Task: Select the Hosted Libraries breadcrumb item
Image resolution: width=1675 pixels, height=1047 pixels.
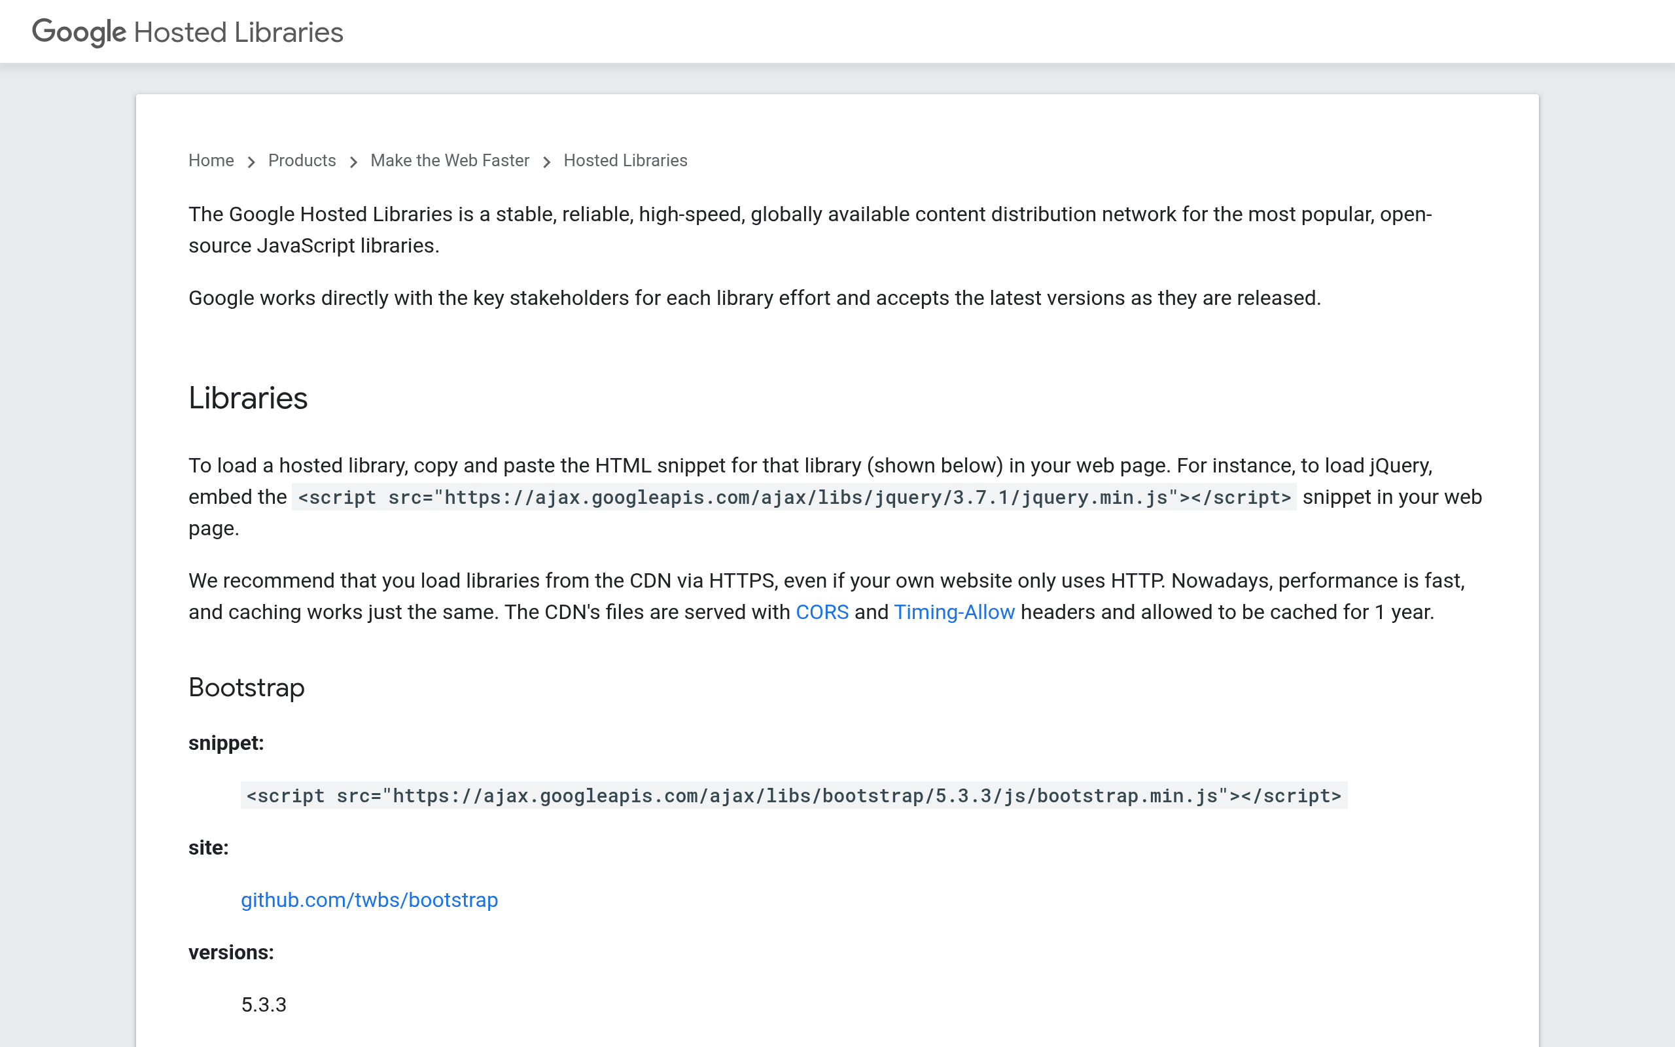Action: 625,161
